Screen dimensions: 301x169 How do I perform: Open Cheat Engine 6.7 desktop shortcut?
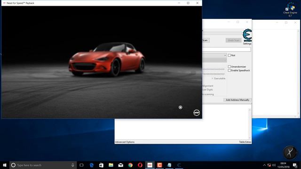pos(290,9)
